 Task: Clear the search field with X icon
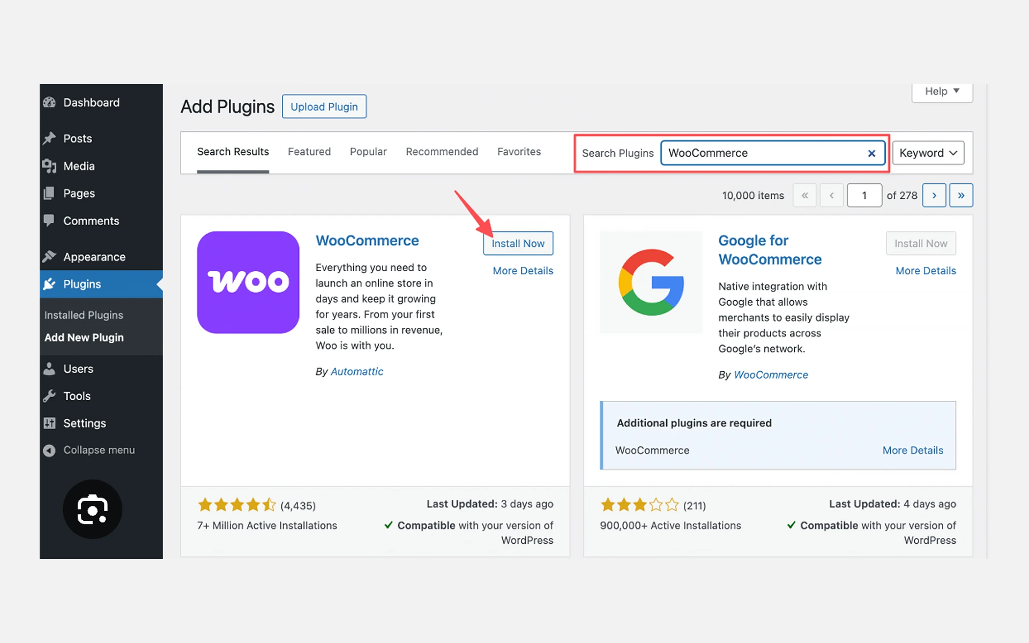point(872,153)
